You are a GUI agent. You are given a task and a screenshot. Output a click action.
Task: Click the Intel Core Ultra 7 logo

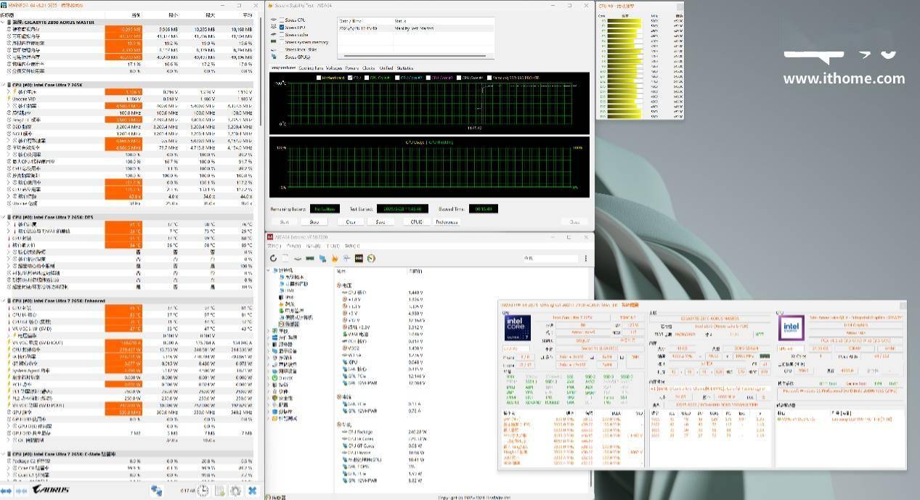tap(517, 327)
